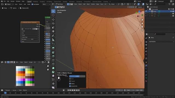Image resolution: width=175 pixels, height=98 pixels.
Task: Enable edge select mode
Action: pyautogui.click(x=70, y=4)
